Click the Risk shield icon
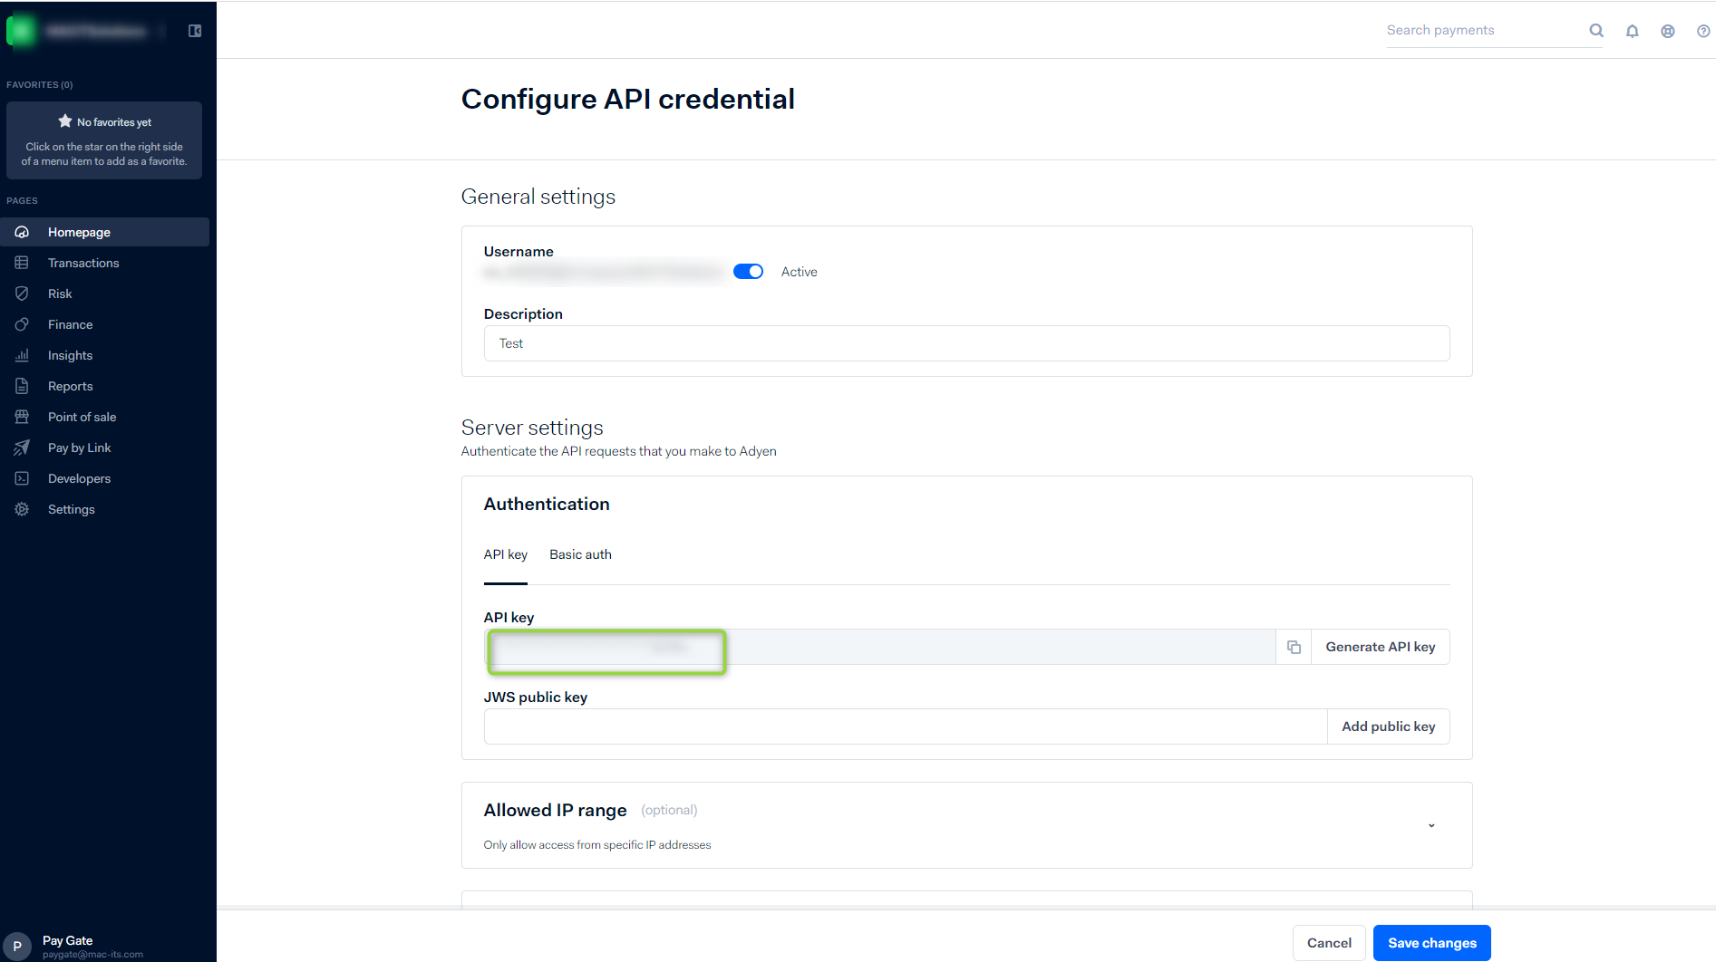The width and height of the screenshot is (1716, 962). coord(22,293)
